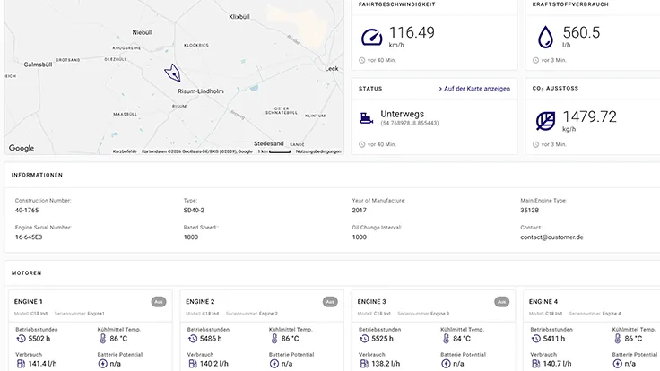
Task: Click type value SD40-2
Action: (194, 211)
